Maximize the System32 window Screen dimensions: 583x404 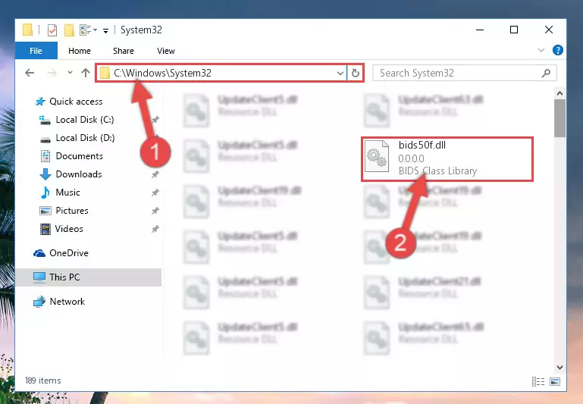[x=514, y=30]
